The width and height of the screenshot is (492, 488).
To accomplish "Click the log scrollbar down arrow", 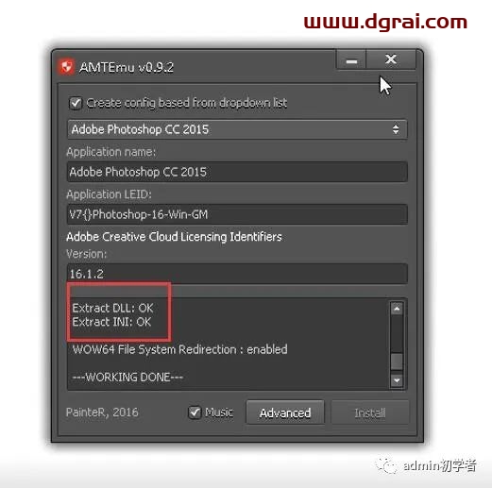I will (397, 380).
